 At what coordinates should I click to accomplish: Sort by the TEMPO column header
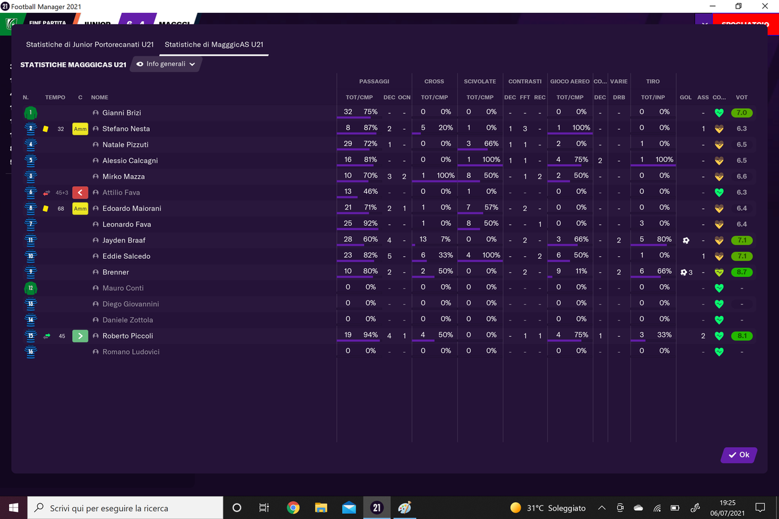coord(55,97)
